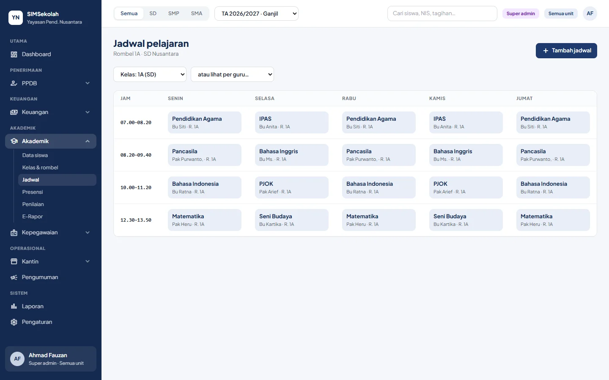This screenshot has width=609, height=380.
Task: Open Selasa Bahasa Inggris schedule card
Action: 292,155
